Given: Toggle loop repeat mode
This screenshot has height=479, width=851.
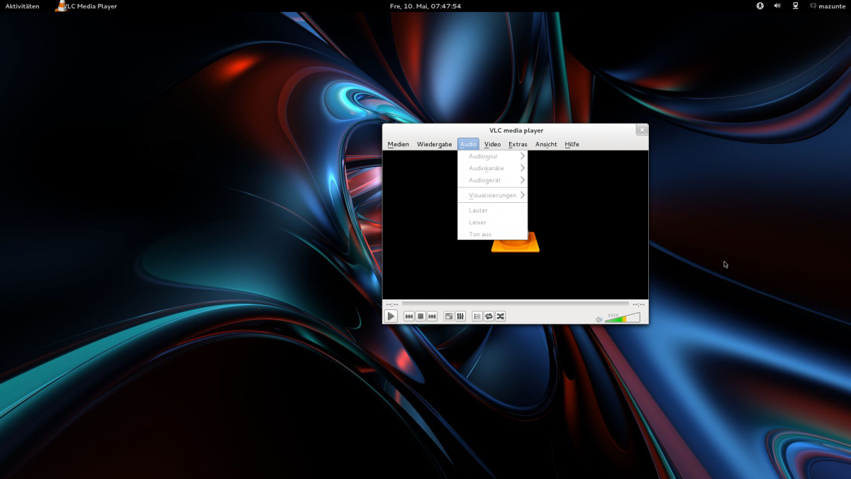Looking at the screenshot, I should click(489, 316).
